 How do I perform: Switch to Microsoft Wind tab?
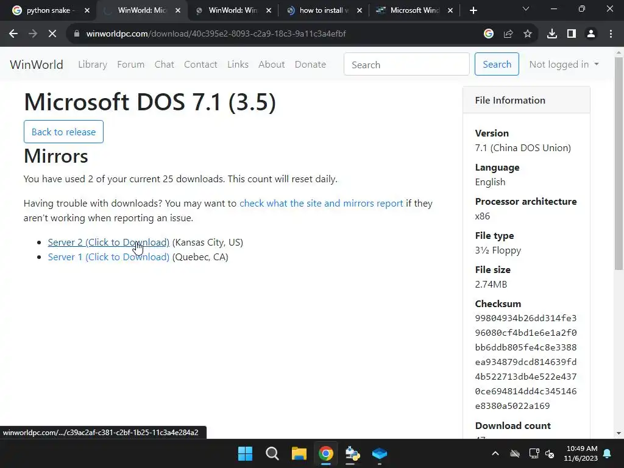coord(414,10)
